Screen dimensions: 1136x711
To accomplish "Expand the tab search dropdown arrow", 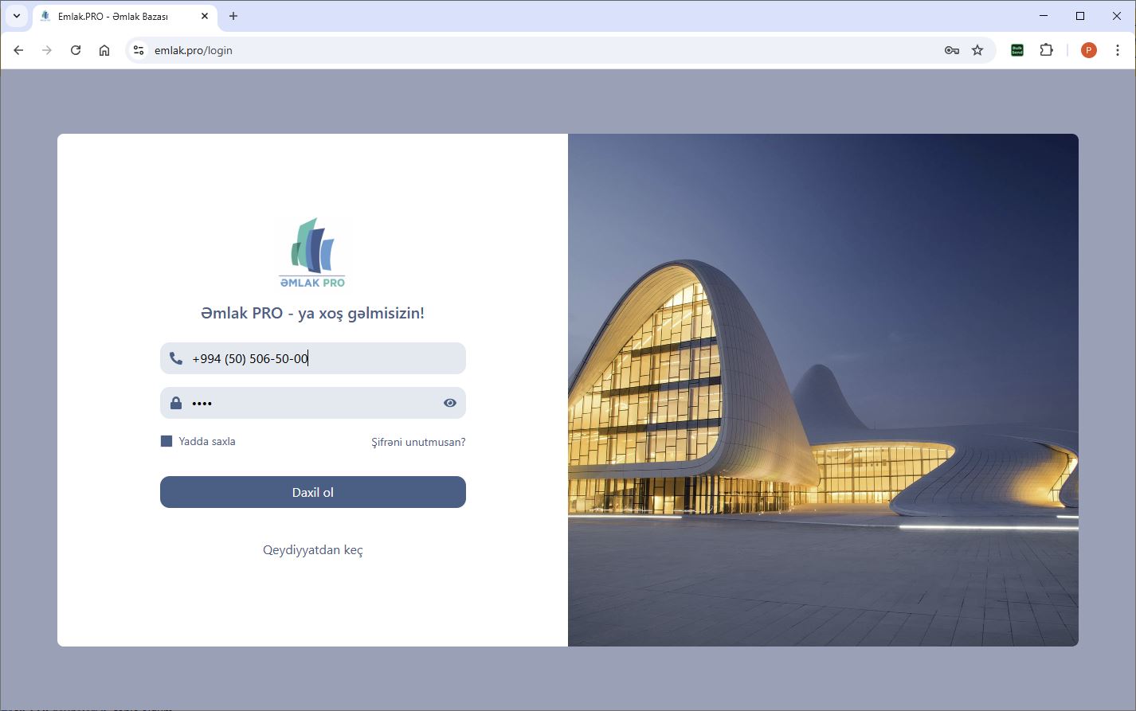I will [16, 16].
